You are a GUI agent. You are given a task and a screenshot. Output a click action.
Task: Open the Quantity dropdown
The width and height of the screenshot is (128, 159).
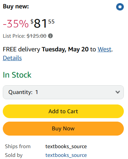(63, 92)
